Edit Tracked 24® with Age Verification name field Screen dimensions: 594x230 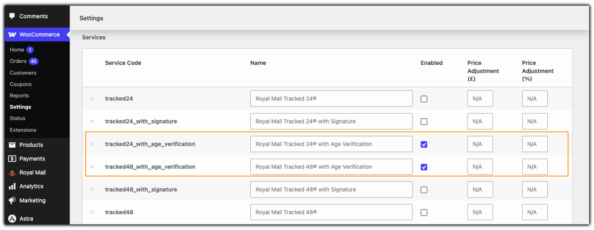coord(331,144)
